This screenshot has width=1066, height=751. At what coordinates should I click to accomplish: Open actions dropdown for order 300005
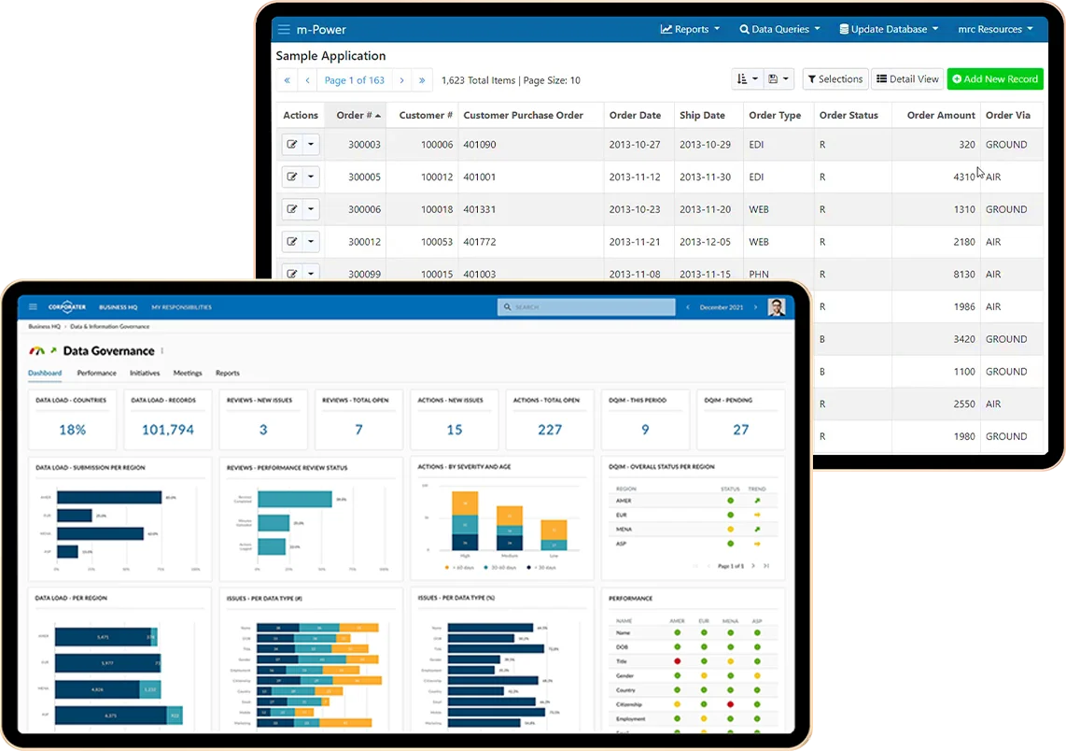(311, 177)
